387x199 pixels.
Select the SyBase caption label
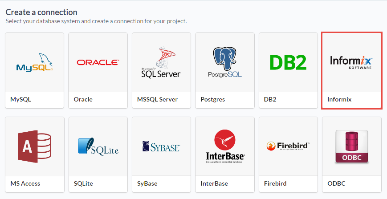[147, 183]
